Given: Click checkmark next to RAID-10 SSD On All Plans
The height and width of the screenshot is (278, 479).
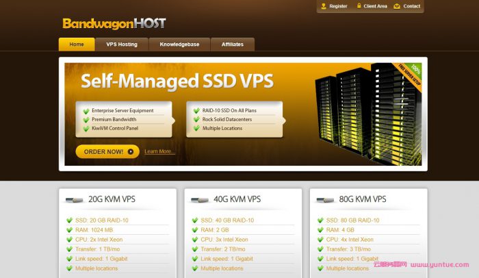Looking at the screenshot, I should pos(197,111).
